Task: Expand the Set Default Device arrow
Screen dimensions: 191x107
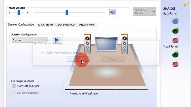Action: point(154,12)
